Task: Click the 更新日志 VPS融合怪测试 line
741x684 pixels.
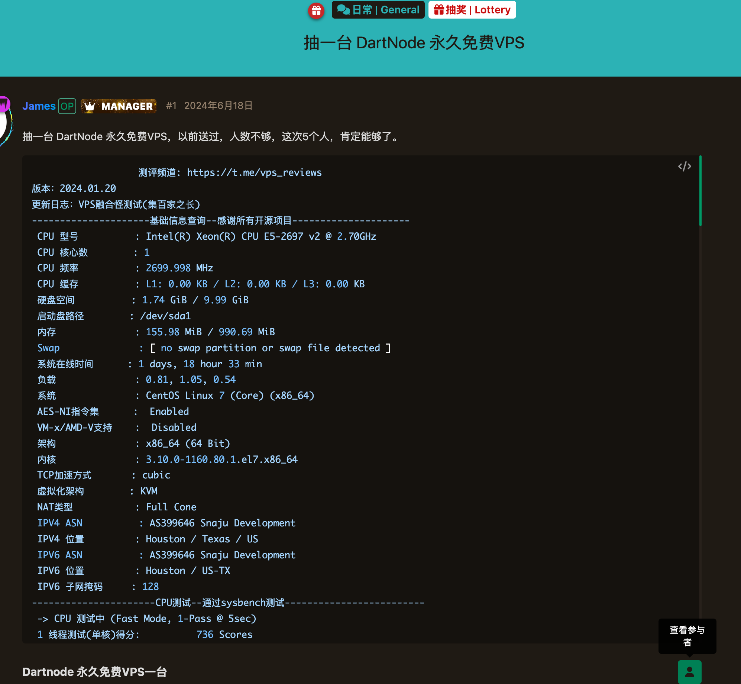Action: (x=116, y=204)
